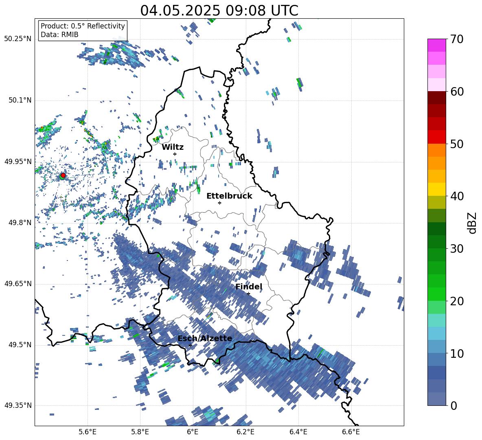Click the 50.1°N latitude label

tap(20, 100)
